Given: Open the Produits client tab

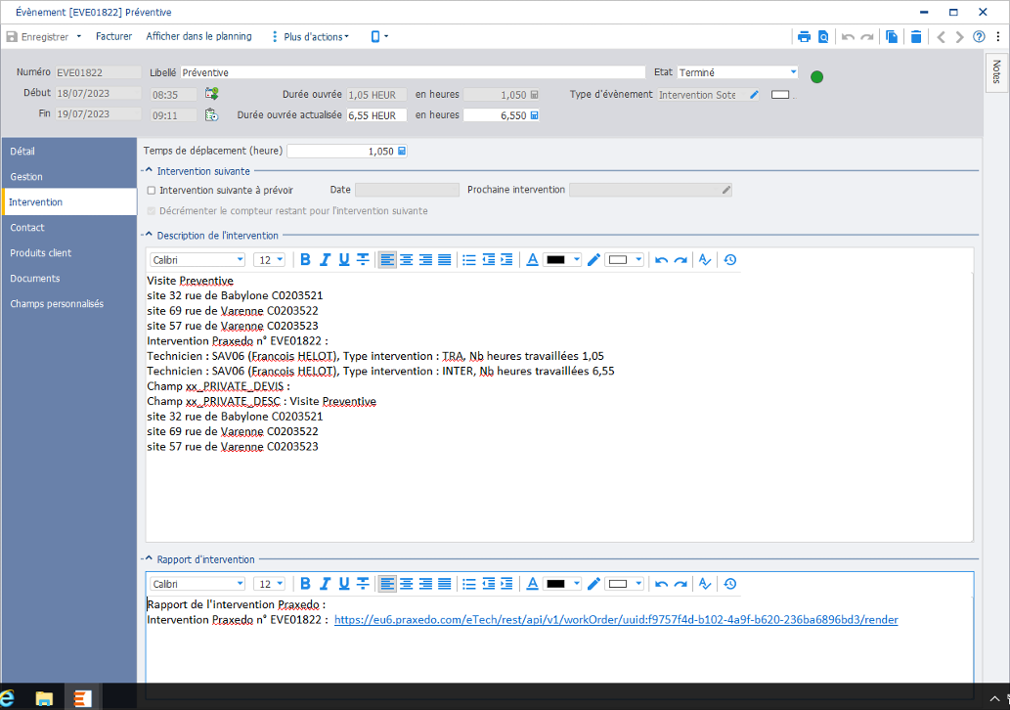Looking at the screenshot, I should [x=69, y=253].
